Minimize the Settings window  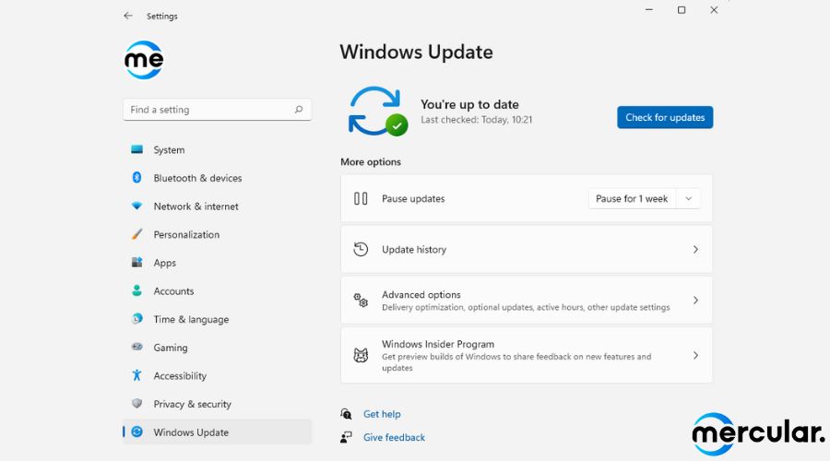click(x=649, y=9)
